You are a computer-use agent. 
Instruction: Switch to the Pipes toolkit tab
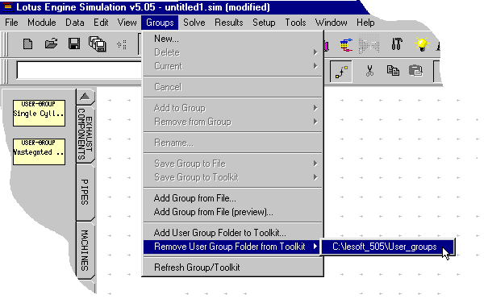(85, 192)
